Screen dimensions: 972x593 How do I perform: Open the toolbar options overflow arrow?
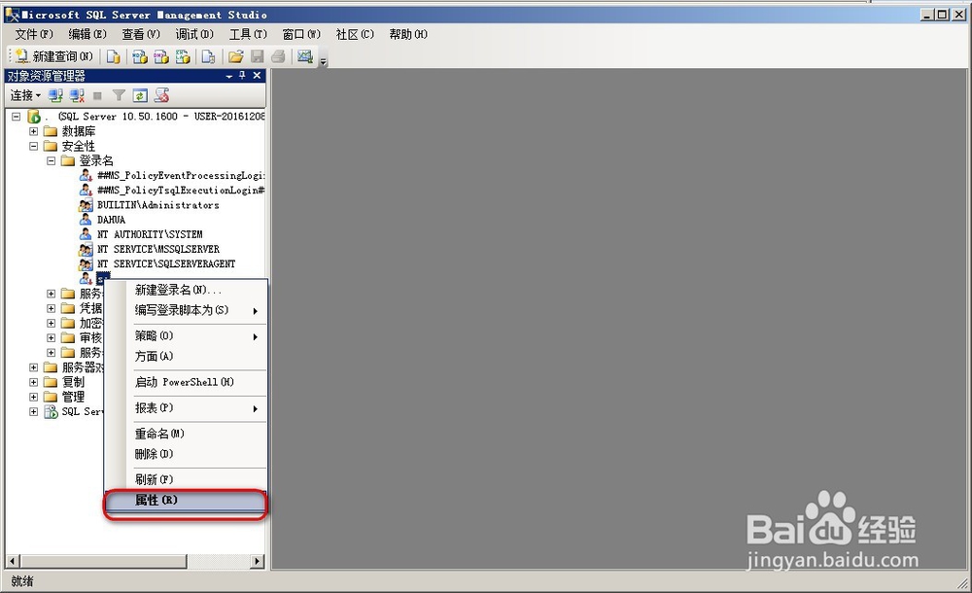coord(323,61)
